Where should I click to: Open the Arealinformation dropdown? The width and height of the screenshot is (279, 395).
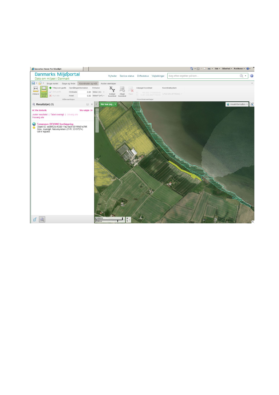pyautogui.click(x=237, y=104)
